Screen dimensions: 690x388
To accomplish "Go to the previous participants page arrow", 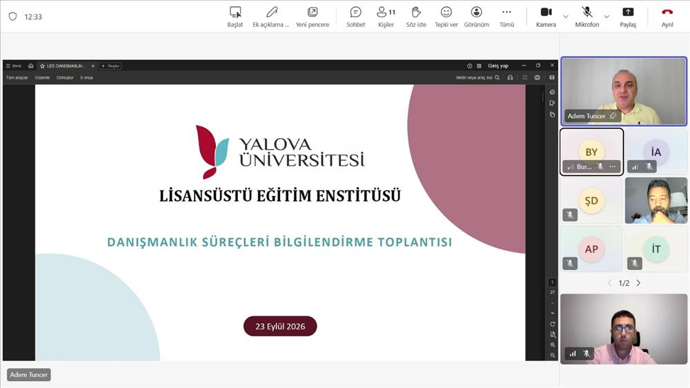I will pos(609,283).
